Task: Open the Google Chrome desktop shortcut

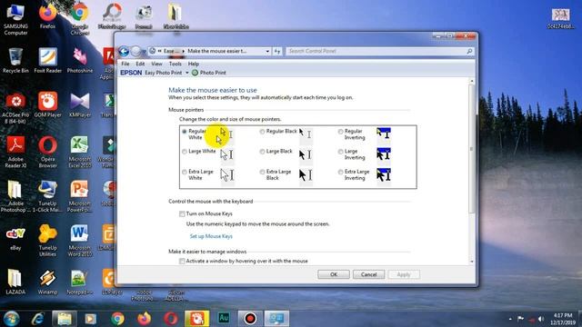Action: (80, 19)
